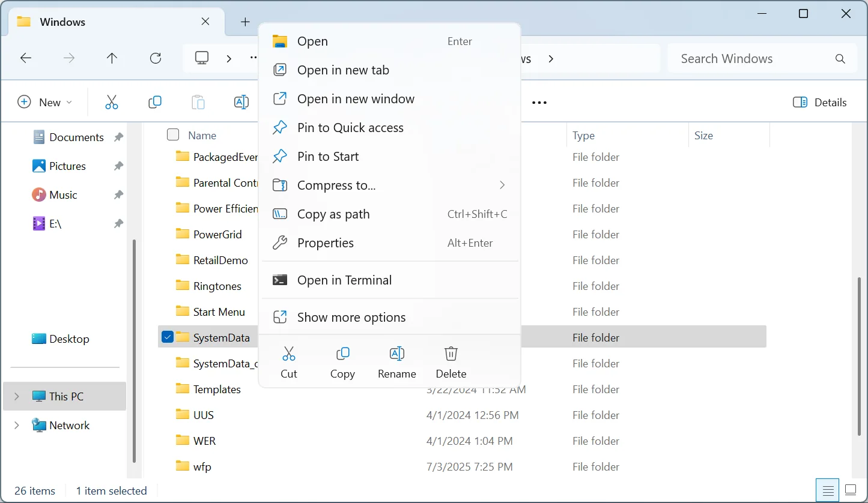Click Show more options

point(389,318)
